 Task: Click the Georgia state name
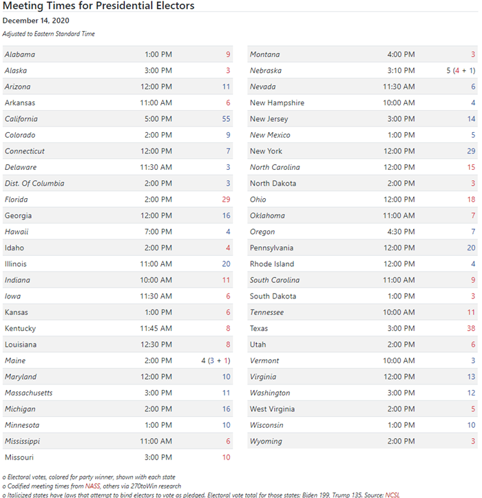click(x=18, y=216)
